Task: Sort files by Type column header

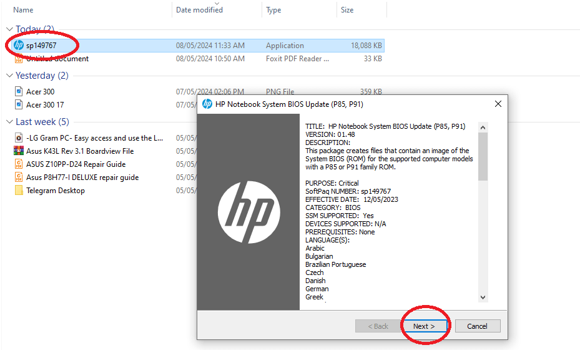Action: click(x=273, y=10)
